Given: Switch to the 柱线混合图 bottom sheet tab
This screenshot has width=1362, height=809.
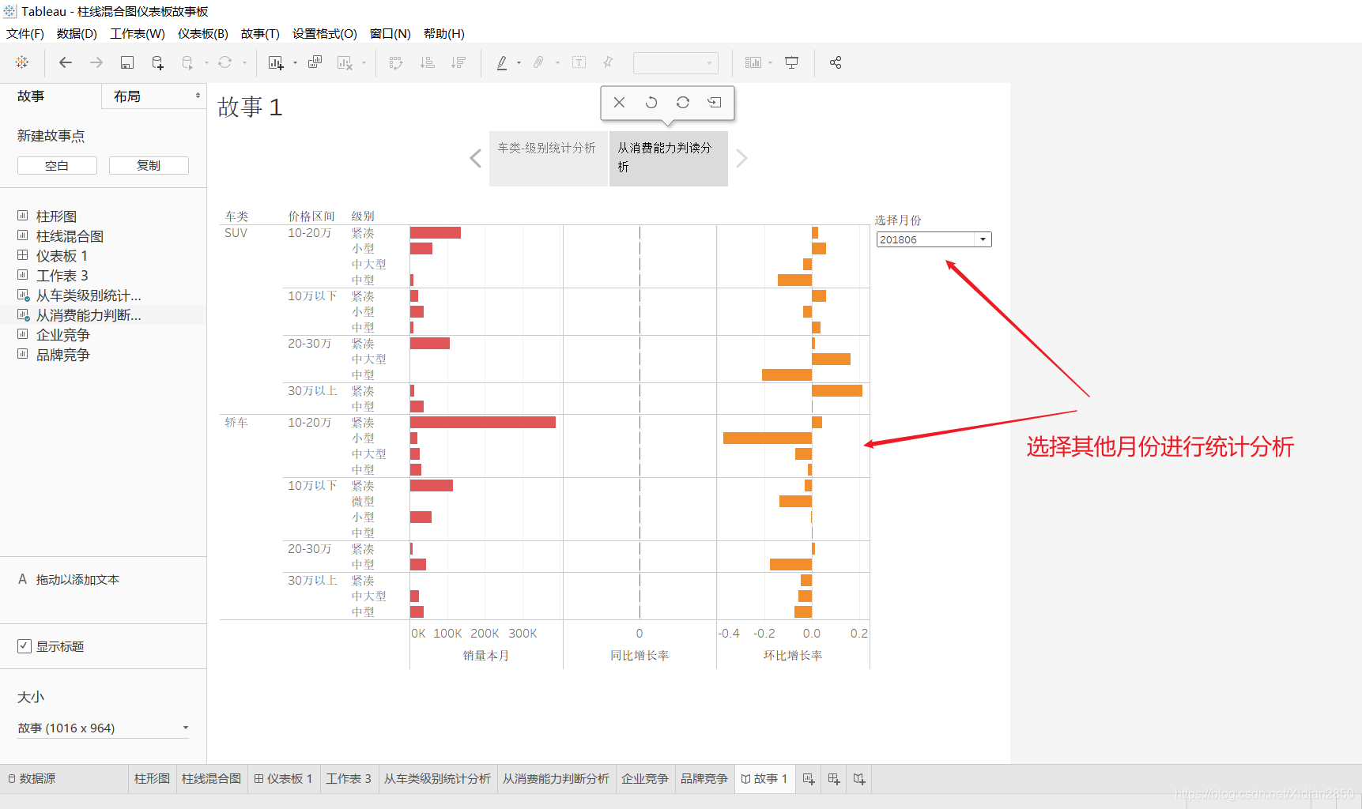Looking at the screenshot, I should click(212, 779).
